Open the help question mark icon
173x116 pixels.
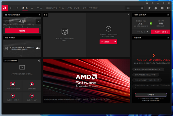point(153,3)
